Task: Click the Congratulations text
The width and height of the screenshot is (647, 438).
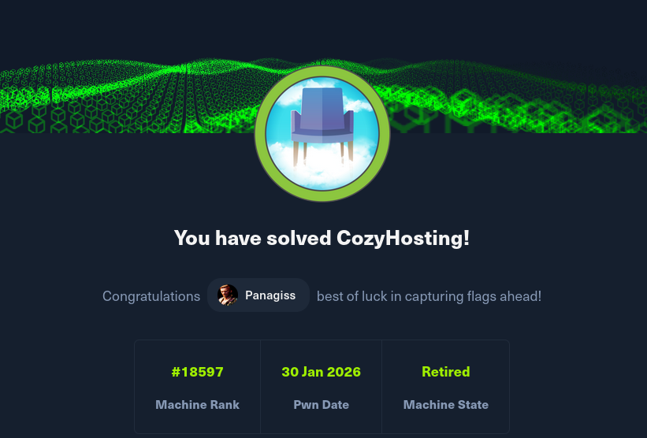Action: 151,296
